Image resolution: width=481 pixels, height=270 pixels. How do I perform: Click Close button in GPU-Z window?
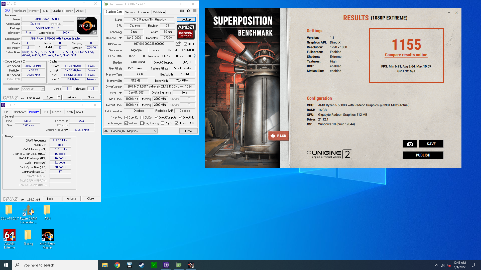point(188,131)
